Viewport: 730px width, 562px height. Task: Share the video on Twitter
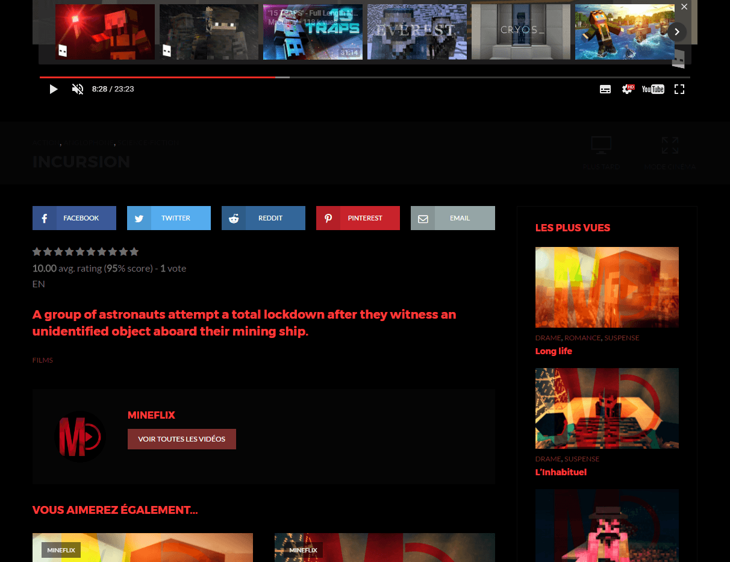169,218
